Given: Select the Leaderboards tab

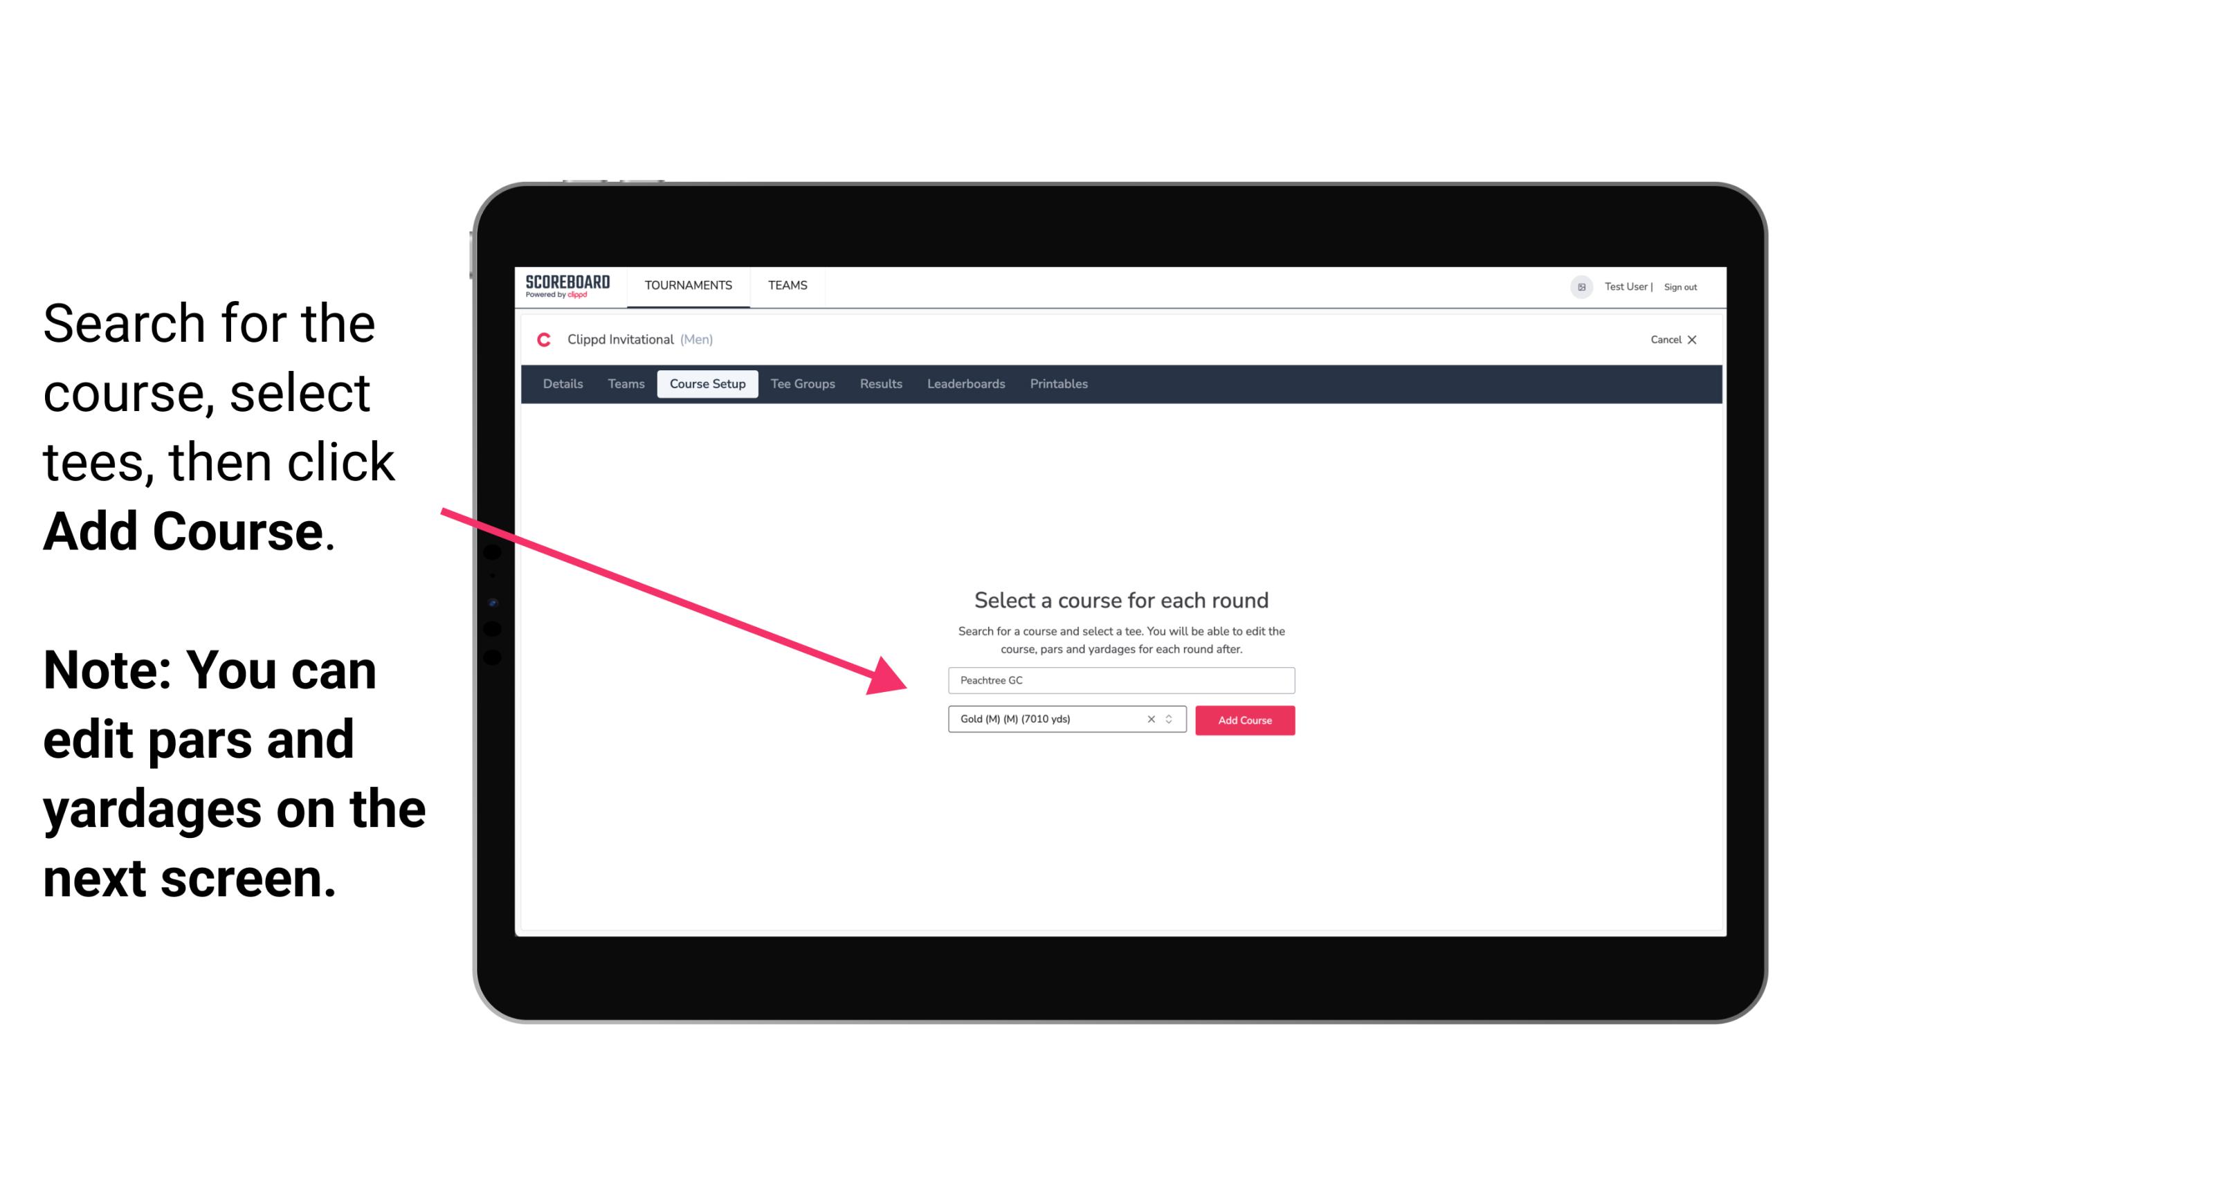Looking at the screenshot, I should (x=963, y=384).
